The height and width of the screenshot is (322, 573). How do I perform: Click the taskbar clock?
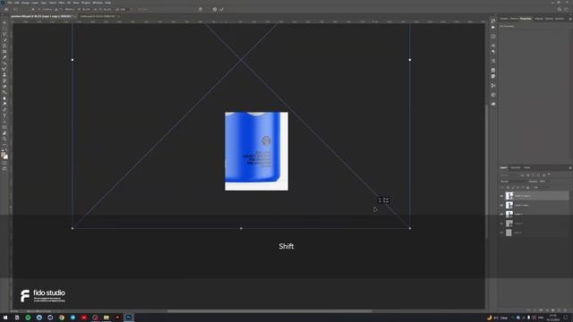[x=553, y=318]
